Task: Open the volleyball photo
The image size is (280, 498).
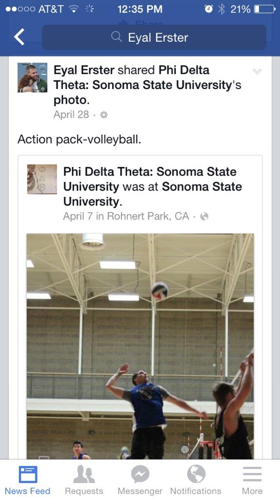Action: tap(140, 346)
